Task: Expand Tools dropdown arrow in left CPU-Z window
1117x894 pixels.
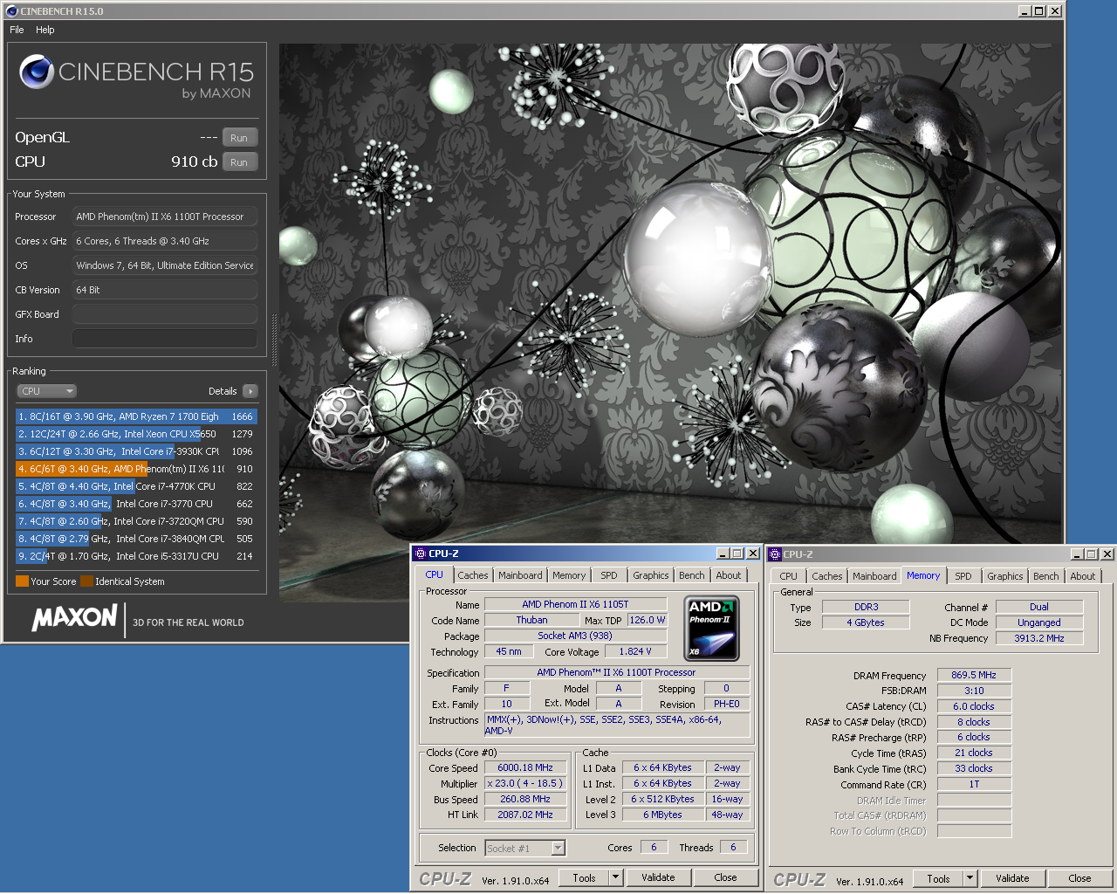Action: pyautogui.click(x=615, y=877)
